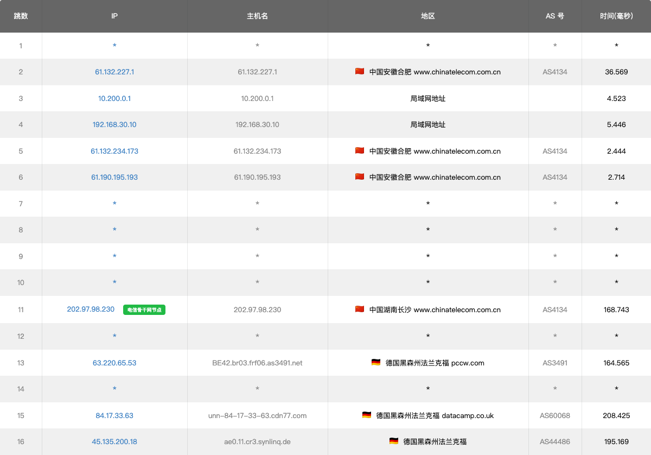Open IP link 61.132.227.1
Viewport: 651px width, 455px height.
click(x=114, y=72)
